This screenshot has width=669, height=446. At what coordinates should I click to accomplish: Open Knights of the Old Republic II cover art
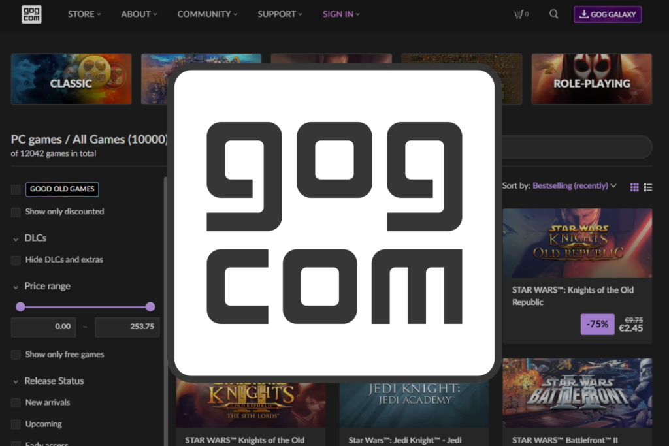click(x=251, y=405)
